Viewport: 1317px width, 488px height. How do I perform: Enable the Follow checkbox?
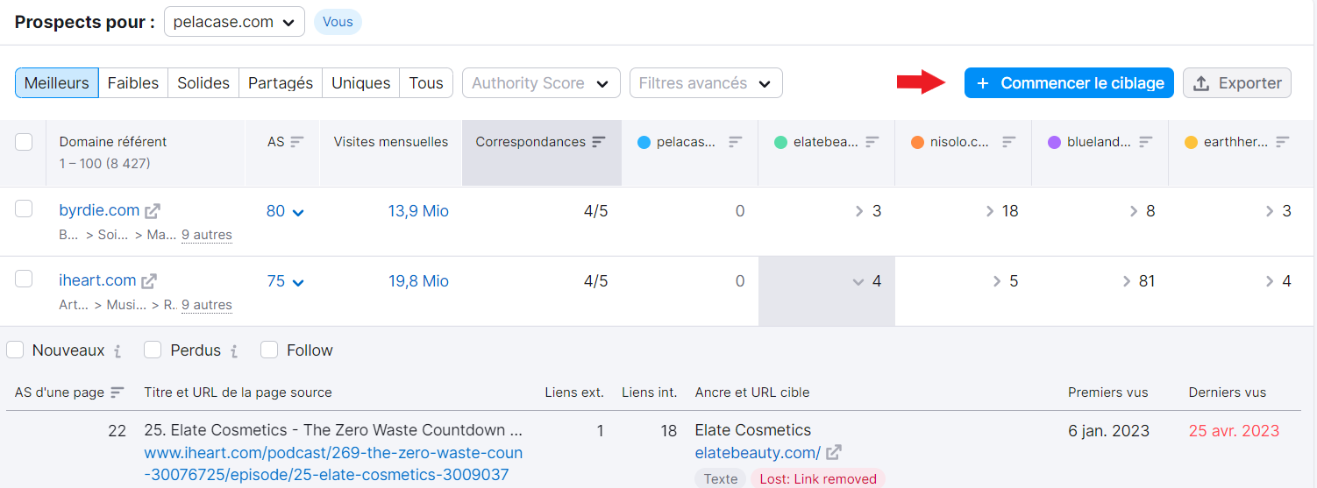click(269, 350)
